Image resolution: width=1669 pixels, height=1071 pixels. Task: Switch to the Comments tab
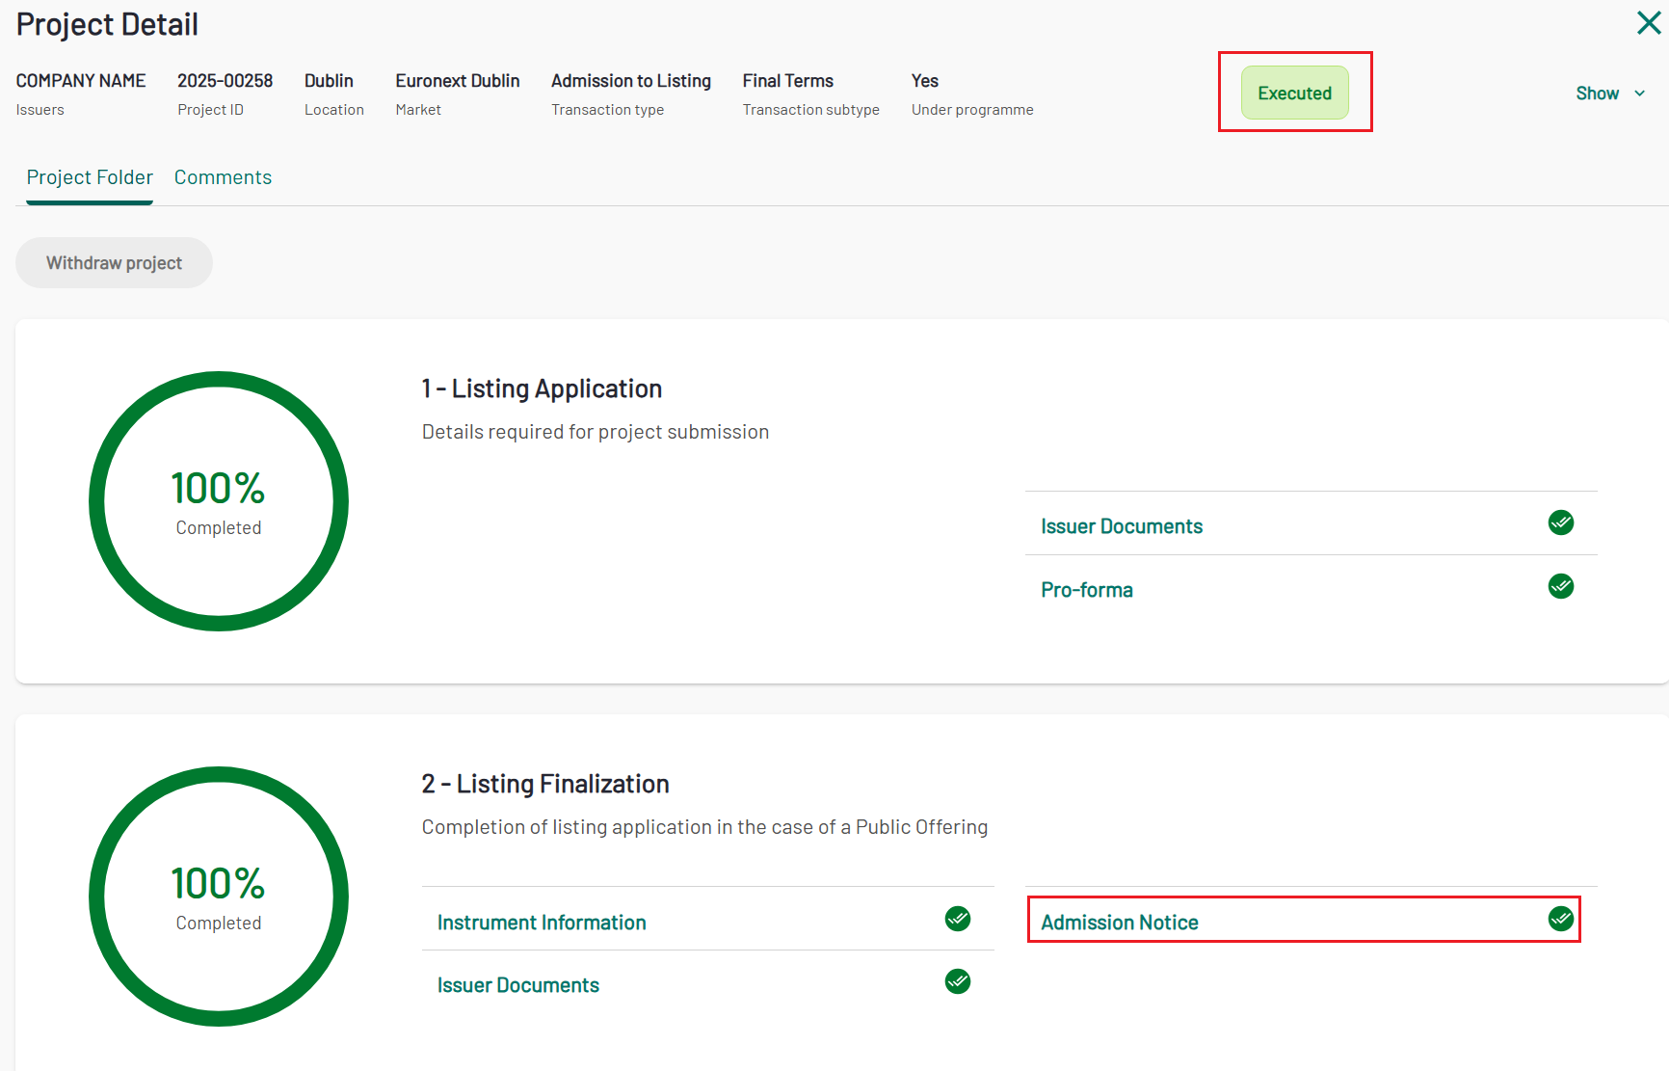pos(223,177)
